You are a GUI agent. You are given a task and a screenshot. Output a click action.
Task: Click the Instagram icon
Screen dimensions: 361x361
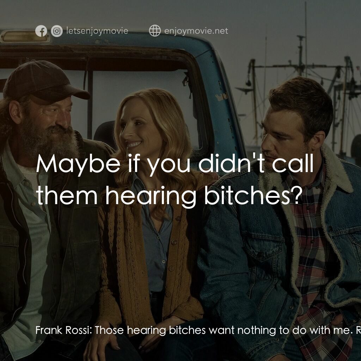(57, 31)
